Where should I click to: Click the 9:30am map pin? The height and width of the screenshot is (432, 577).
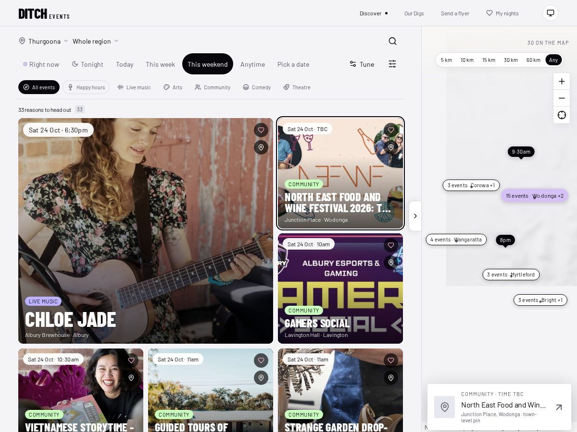(521, 152)
